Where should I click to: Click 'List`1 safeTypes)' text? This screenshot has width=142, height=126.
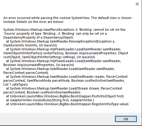15,84
